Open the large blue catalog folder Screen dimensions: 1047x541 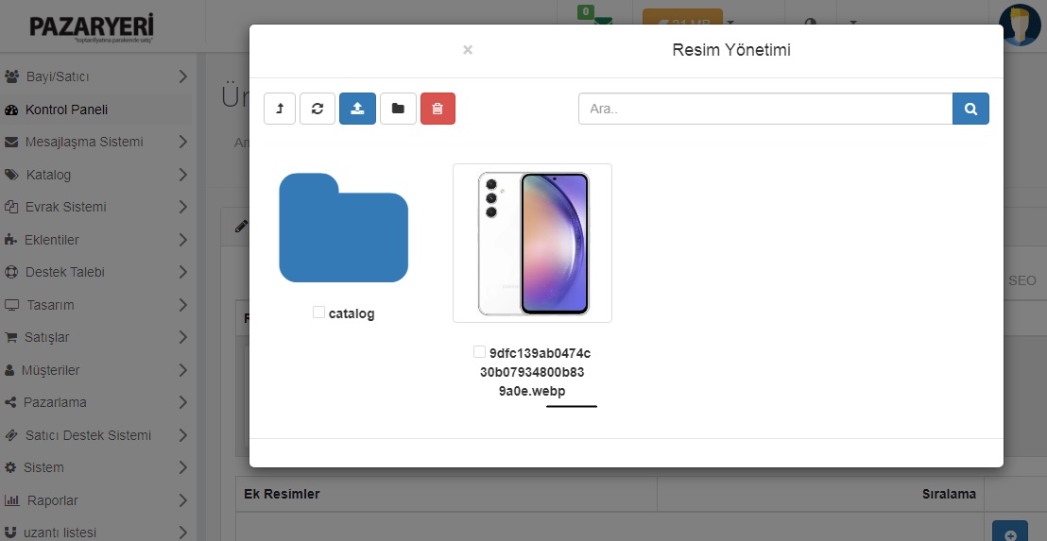coord(343,228)
